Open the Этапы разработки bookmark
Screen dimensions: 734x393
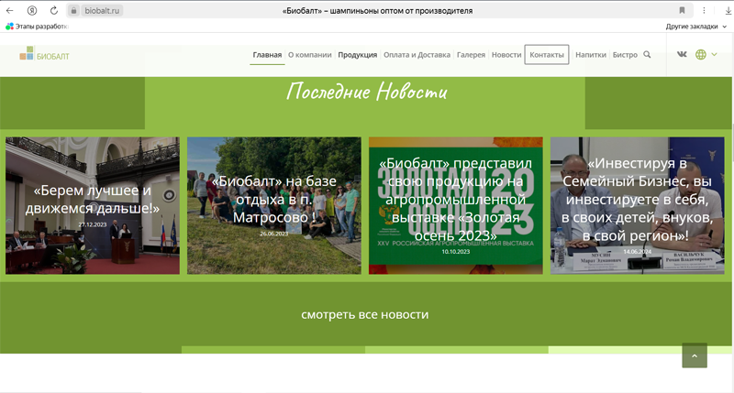pyautogui.click(x=37, y=27)
